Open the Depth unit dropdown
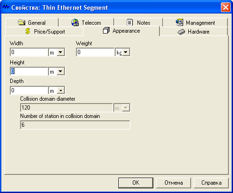233x193 pixels. 61,90
